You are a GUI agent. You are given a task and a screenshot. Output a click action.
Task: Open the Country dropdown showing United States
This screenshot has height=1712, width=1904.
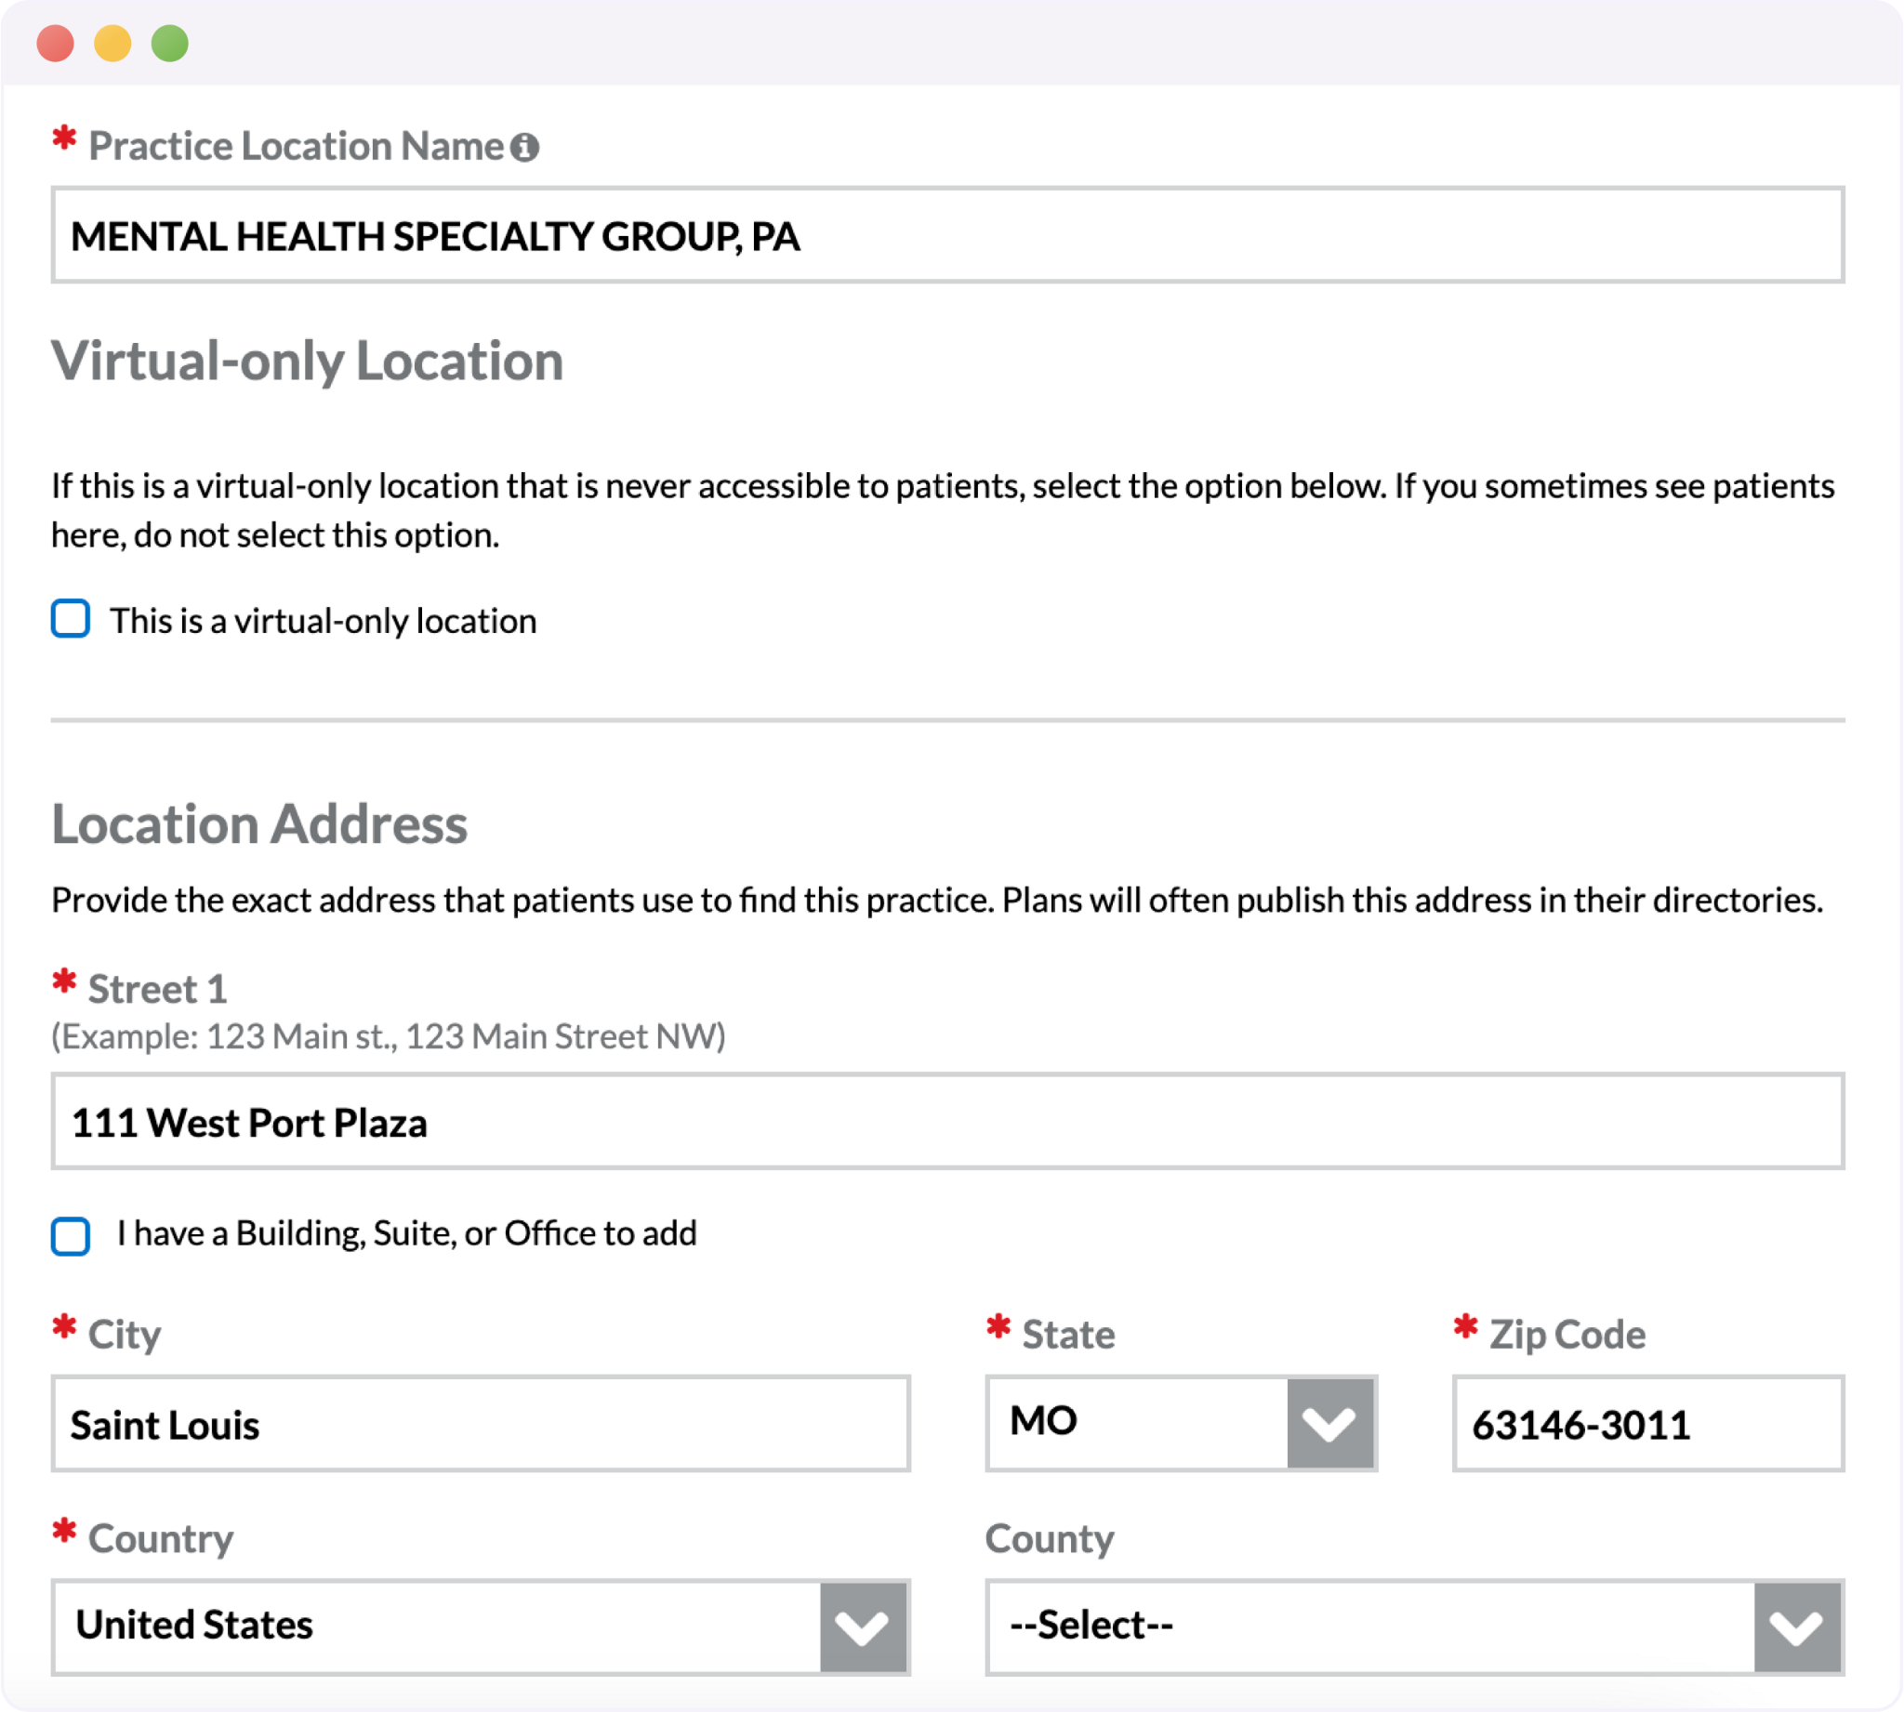481,1626
